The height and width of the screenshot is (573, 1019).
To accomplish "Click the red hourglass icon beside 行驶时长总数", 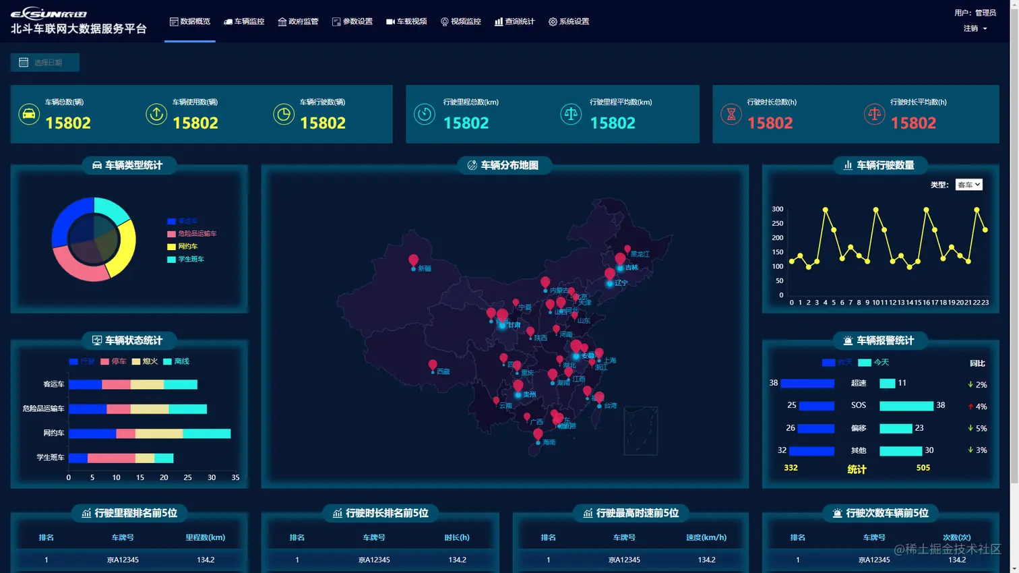I will pos(731,114).
